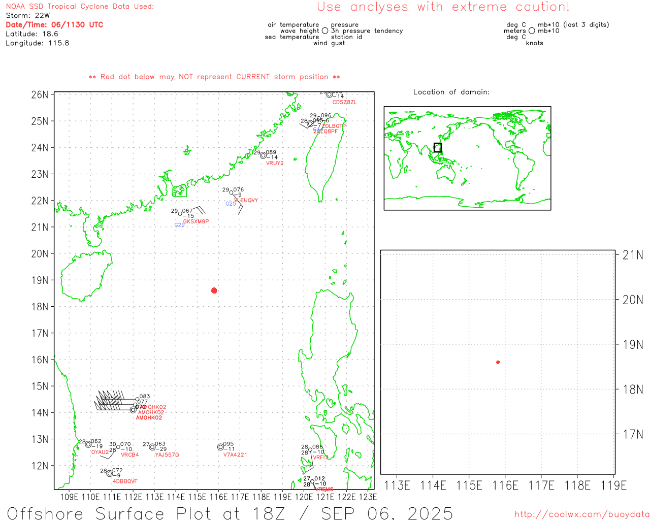Open the coolwx.com/buoydata link
The height and width of the screenshot is (520, 650).
(582, 514)
